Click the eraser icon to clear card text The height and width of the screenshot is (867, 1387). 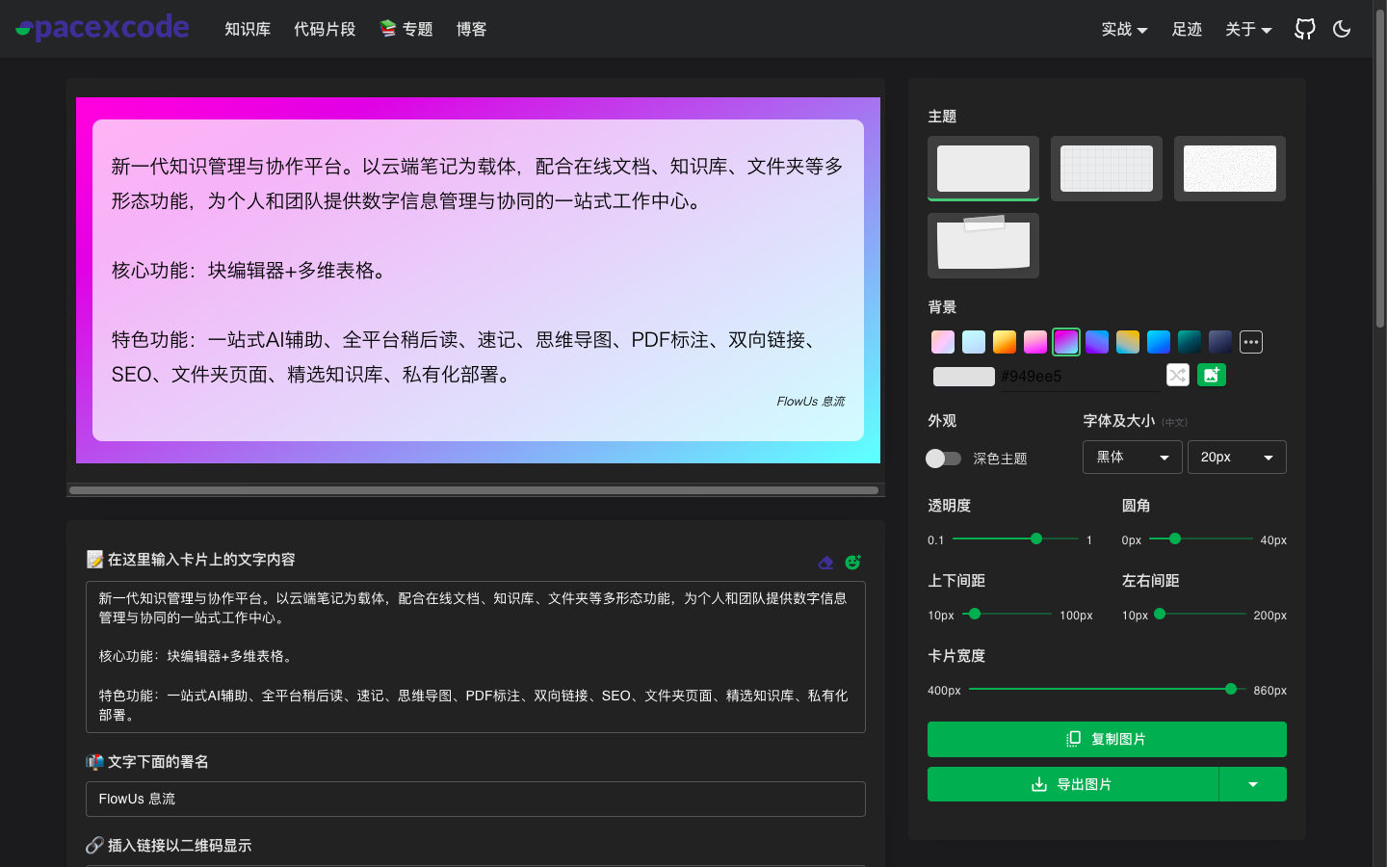coord(825,563)
